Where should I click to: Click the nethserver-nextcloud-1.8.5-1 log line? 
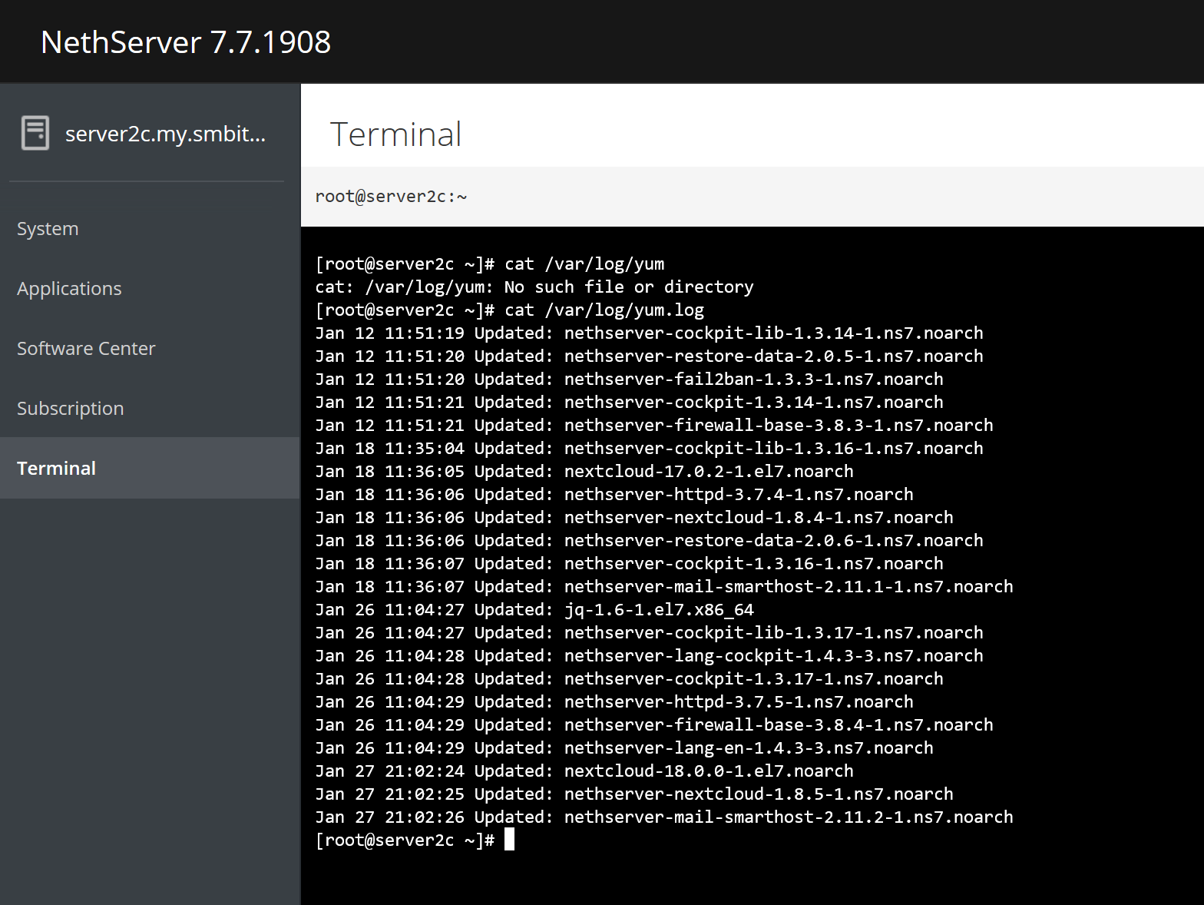(x=634, y=794)
